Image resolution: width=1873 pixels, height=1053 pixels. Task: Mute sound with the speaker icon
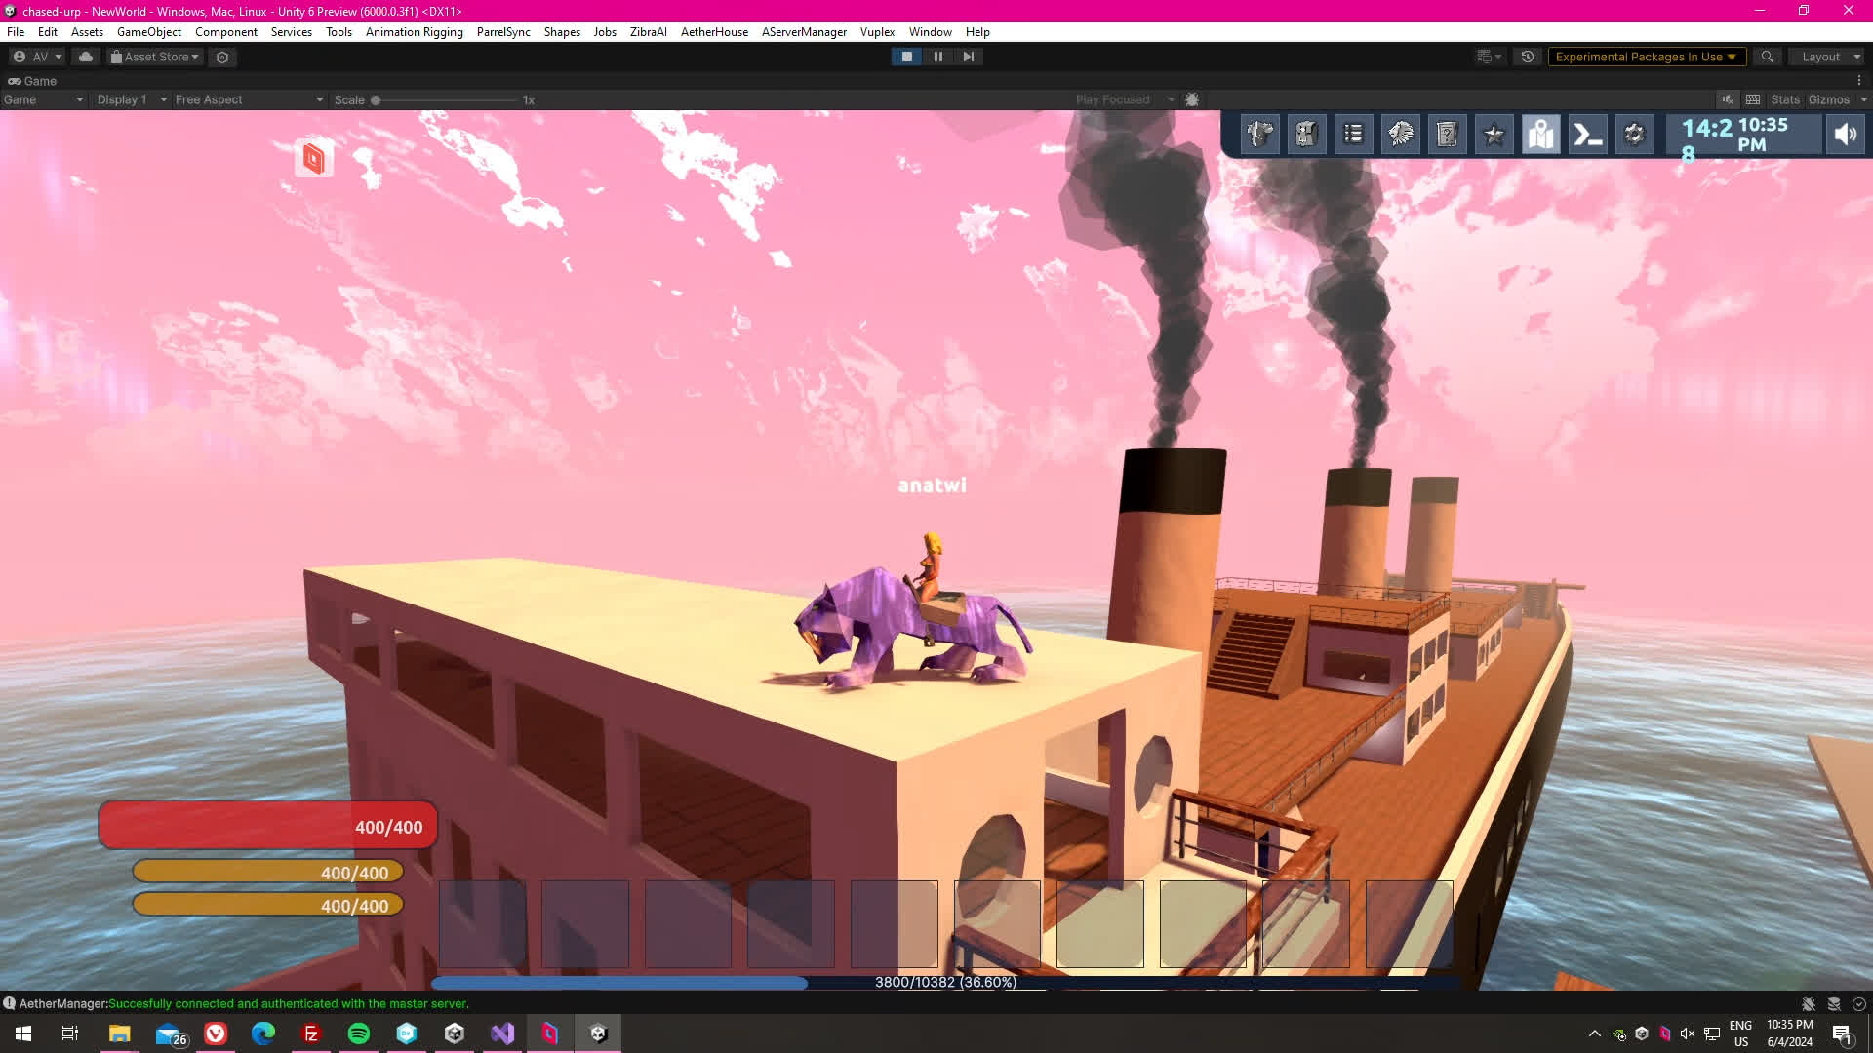pyautogui.click(x=1845, y=135)
